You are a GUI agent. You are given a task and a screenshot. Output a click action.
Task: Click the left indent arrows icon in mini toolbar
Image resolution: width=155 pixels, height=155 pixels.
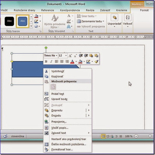81,56
